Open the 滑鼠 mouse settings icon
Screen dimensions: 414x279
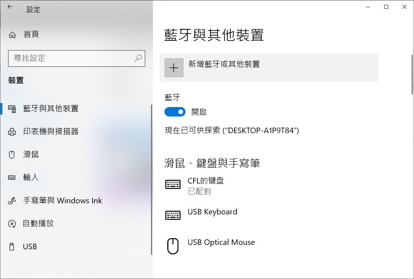point(12,155)
